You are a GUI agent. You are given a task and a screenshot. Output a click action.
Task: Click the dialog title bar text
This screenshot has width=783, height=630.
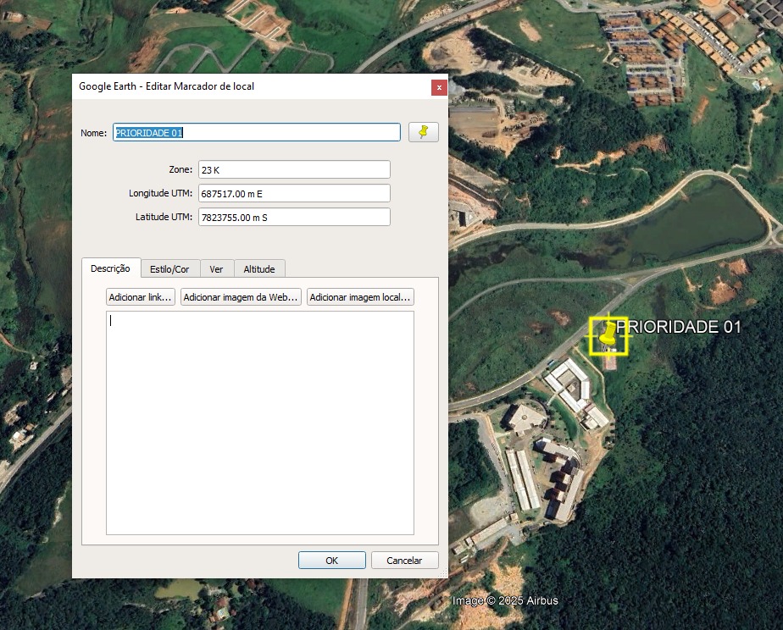(x=167, y=86)
